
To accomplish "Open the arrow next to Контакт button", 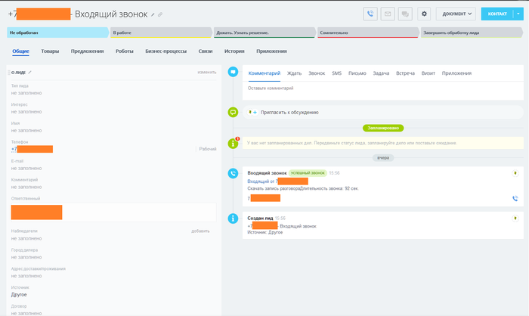I will tap(518, 14).
